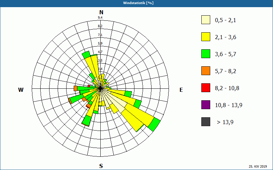Click the '9,4' radial axis value

100,18
